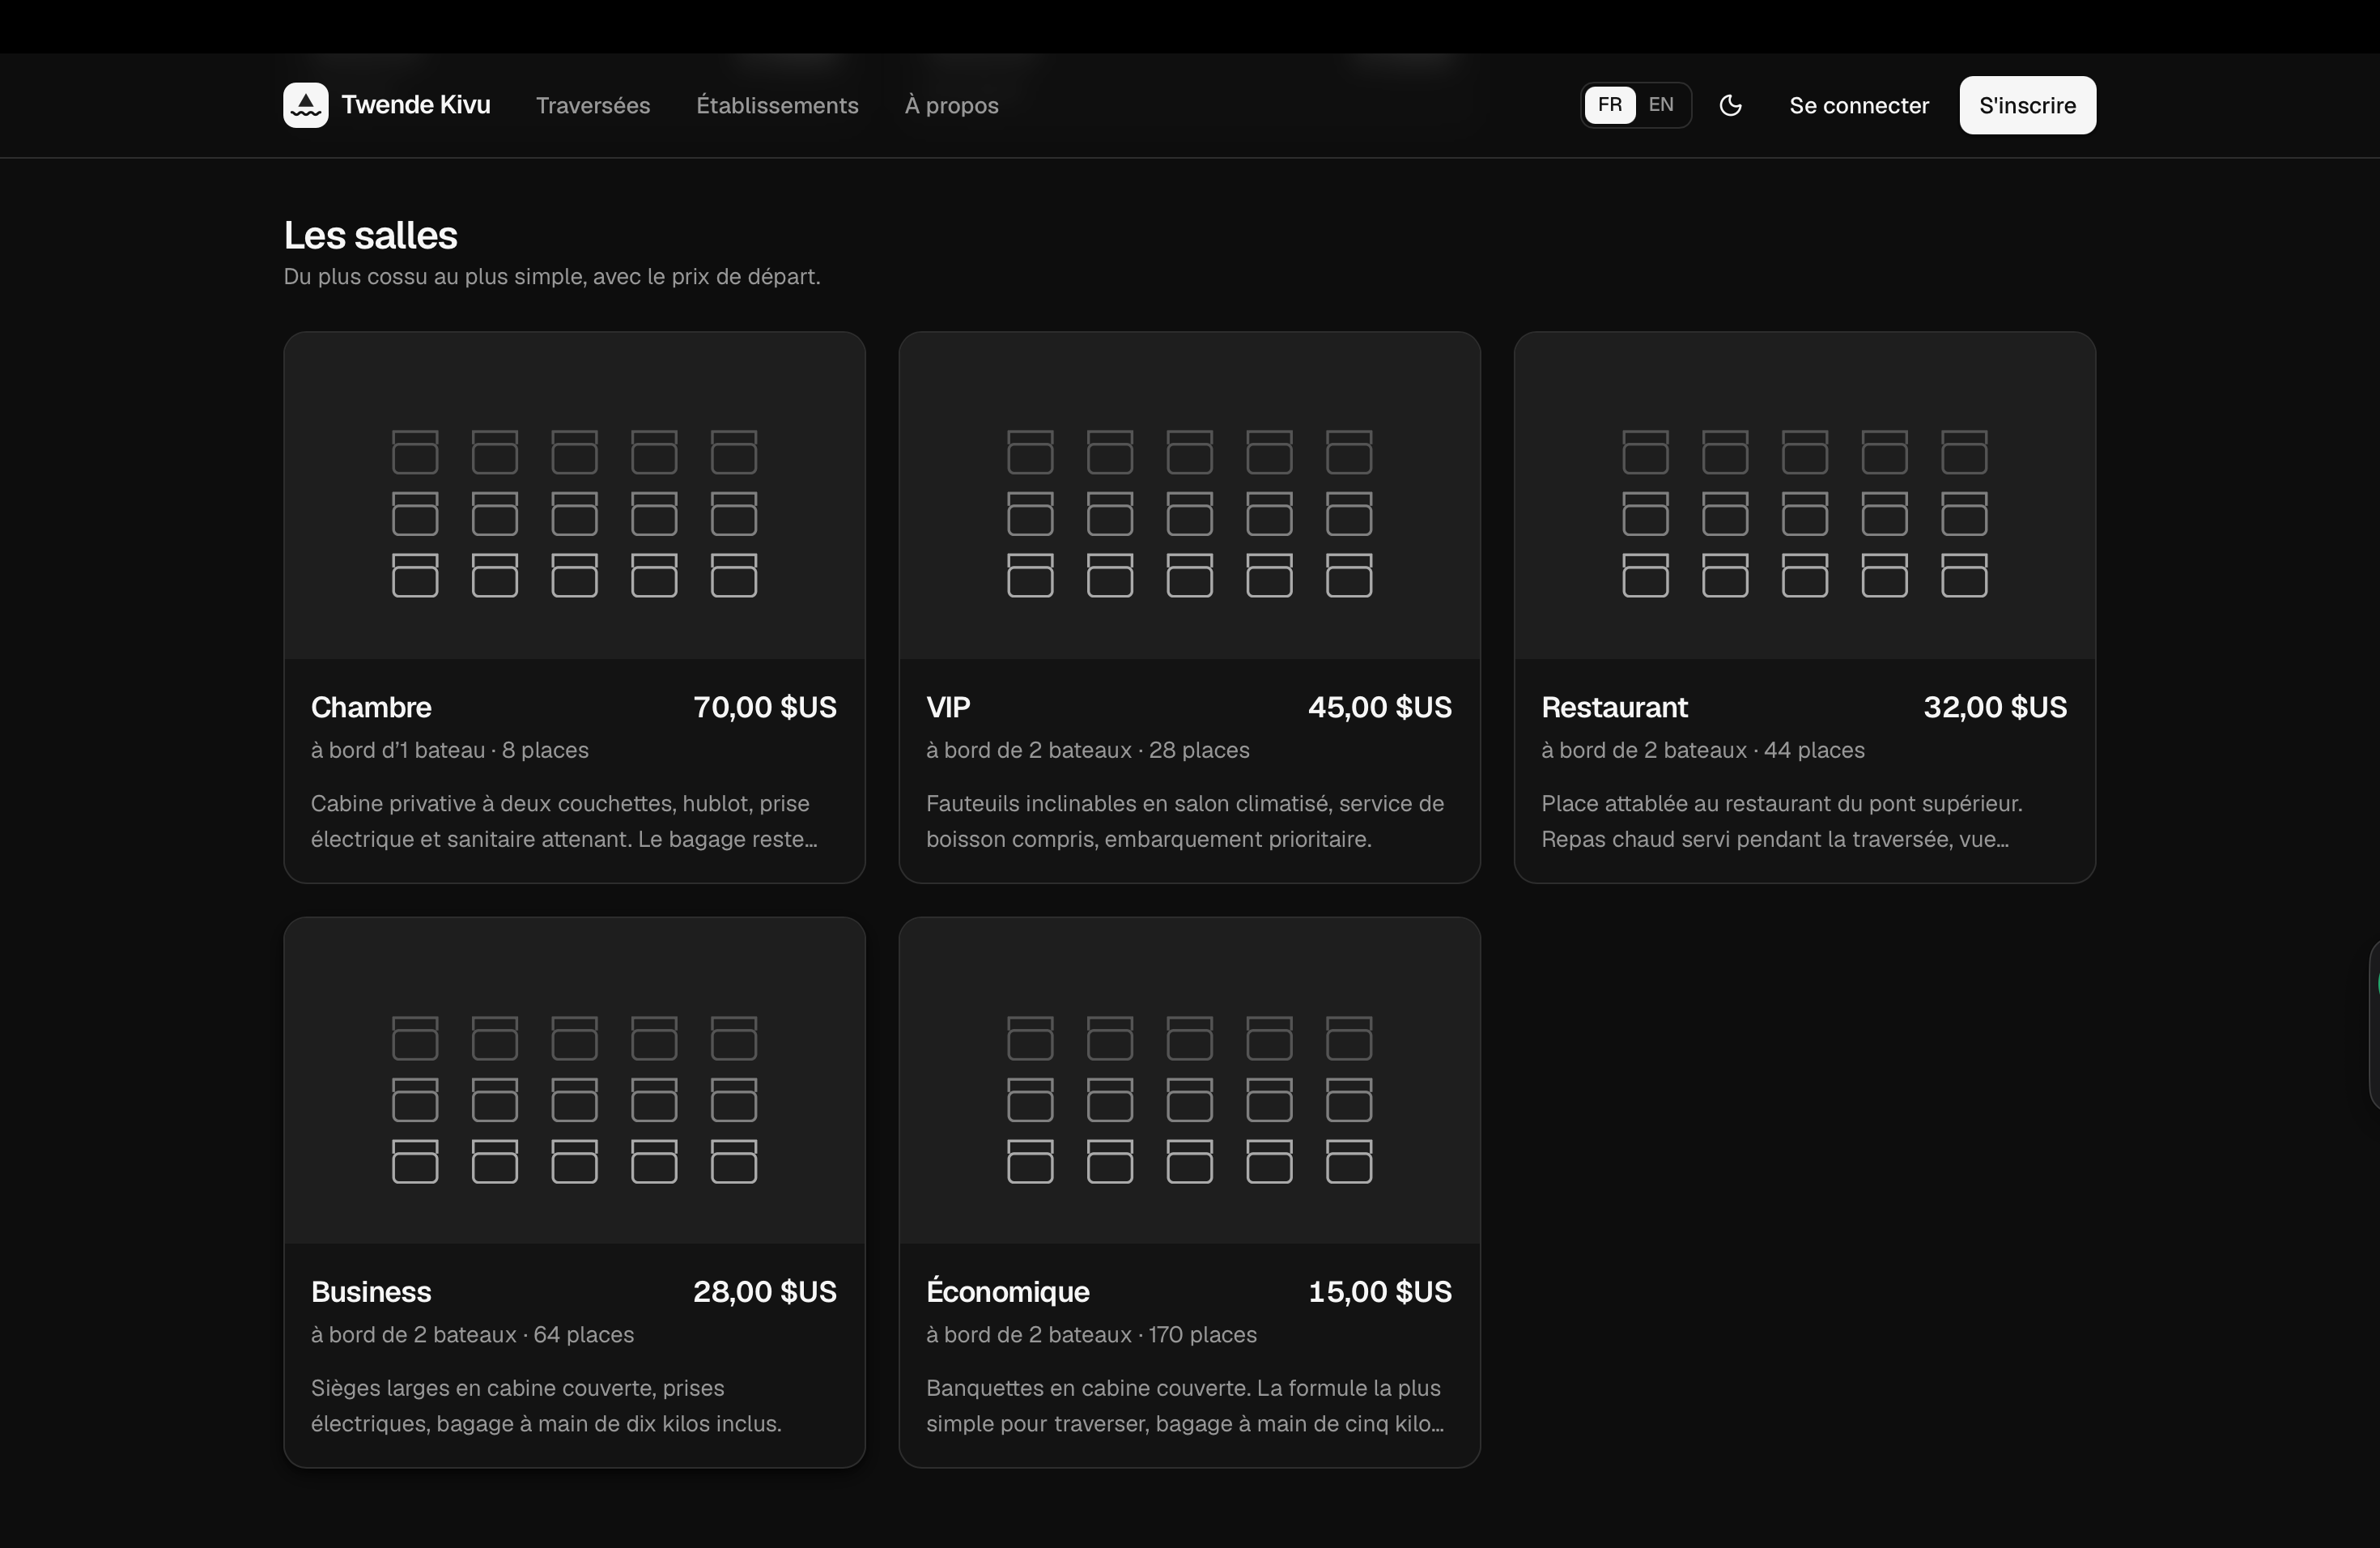Open the Restaurant room seat illustration
Image resolution: width=2380 pixels, height=1548 pixels.
click(1804, 495)
